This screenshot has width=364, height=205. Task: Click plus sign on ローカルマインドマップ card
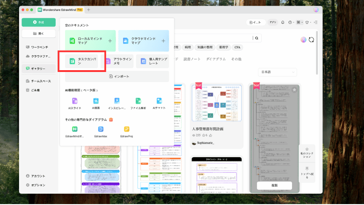click(x=110, y=41)
